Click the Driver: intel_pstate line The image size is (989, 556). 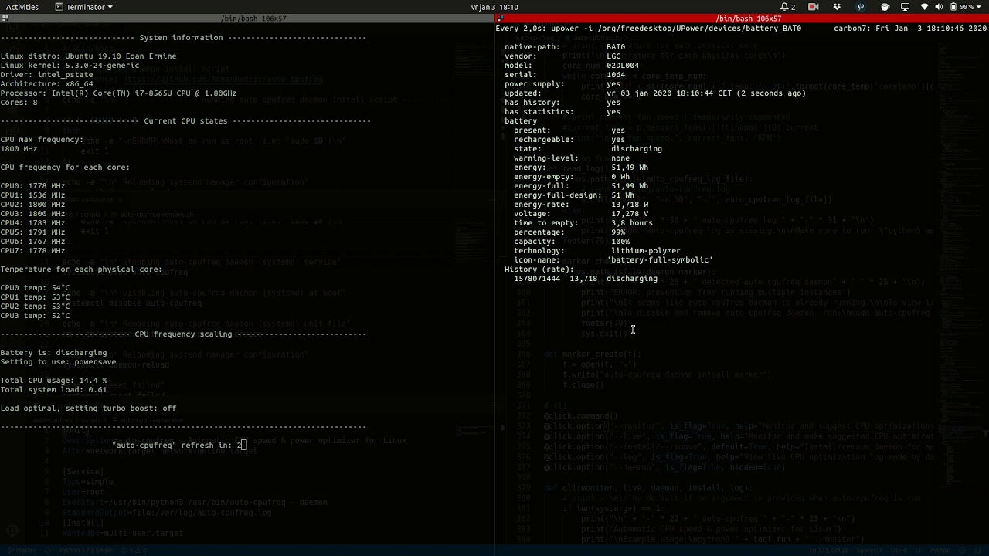pos(46,74)
